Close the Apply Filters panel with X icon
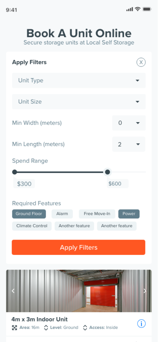The width and height of the screenshot is (158, 342). 141,62
